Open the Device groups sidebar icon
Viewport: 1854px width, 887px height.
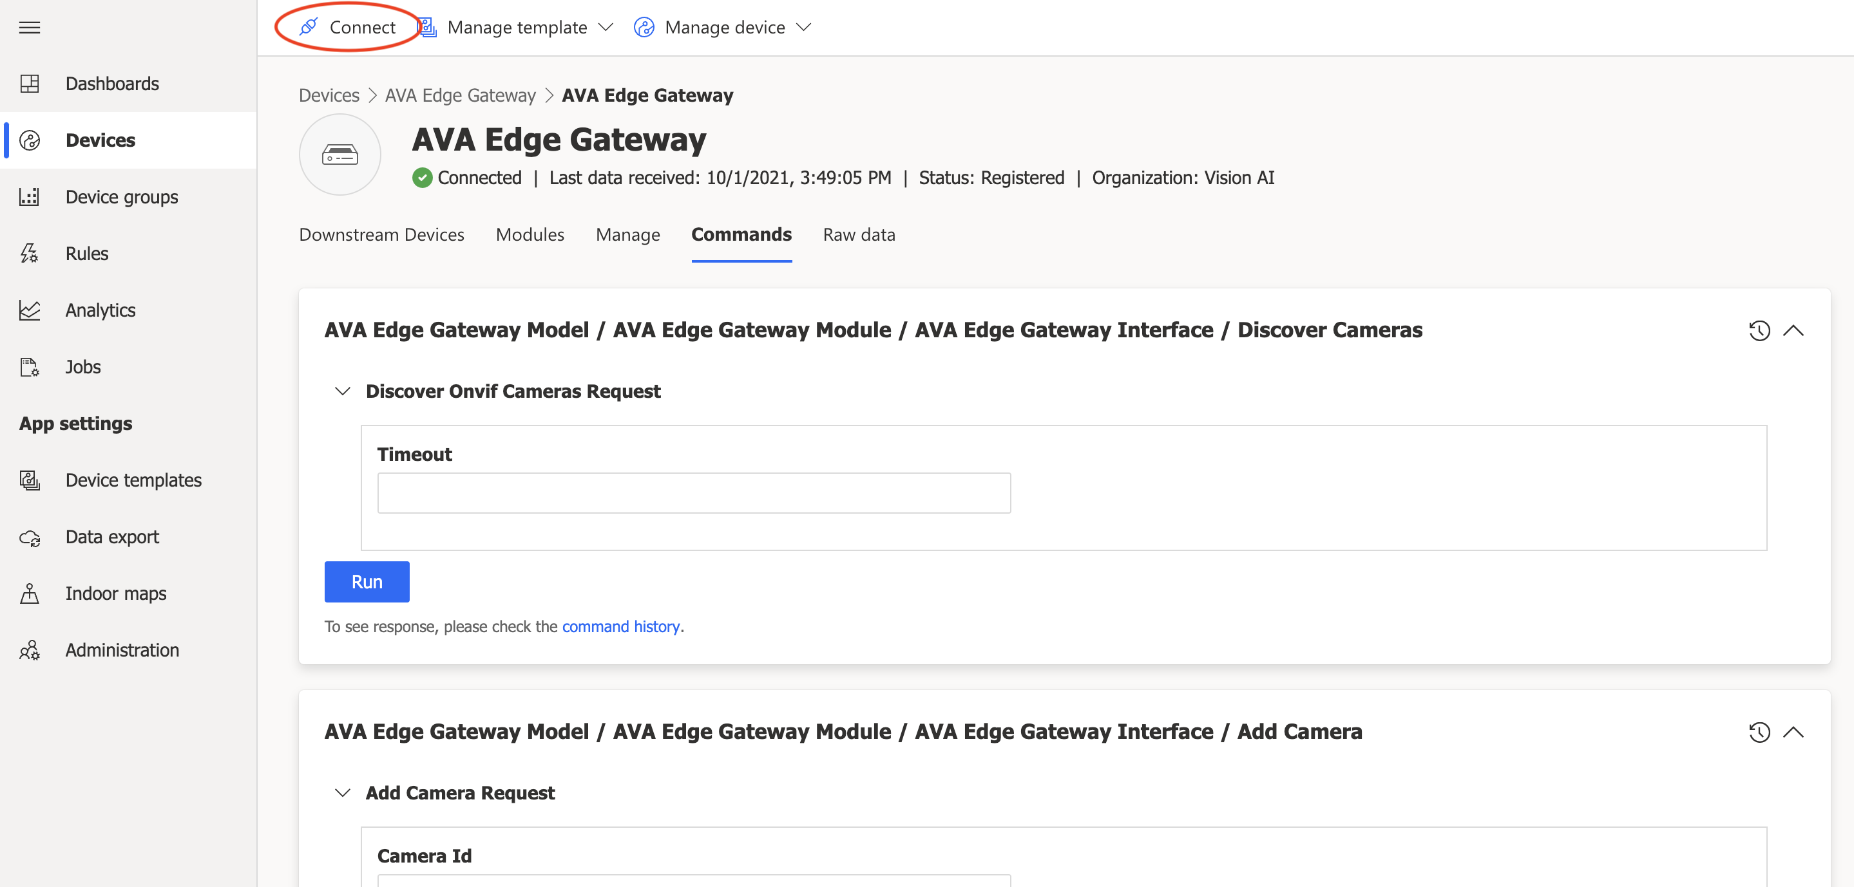[x=30, y=196]
